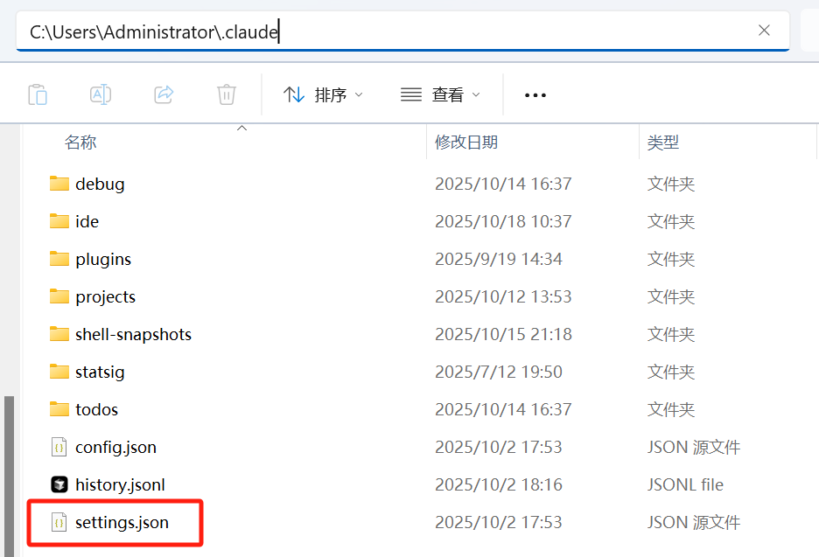Open the 排序 sort dropdown
819x557 pixels.
coord(324,94)
